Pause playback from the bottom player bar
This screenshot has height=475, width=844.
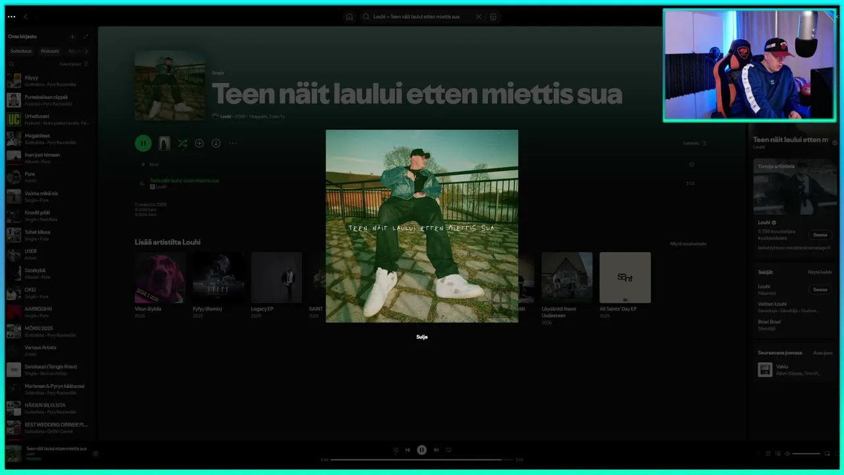pos(422,450)
